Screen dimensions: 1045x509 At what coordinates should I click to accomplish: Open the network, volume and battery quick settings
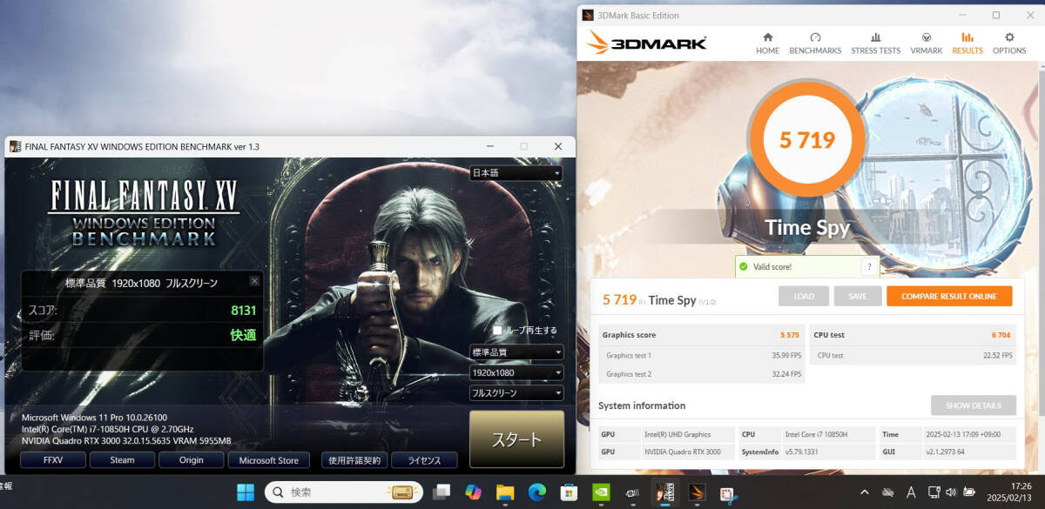pyautogui.click(x=953, y=492)
